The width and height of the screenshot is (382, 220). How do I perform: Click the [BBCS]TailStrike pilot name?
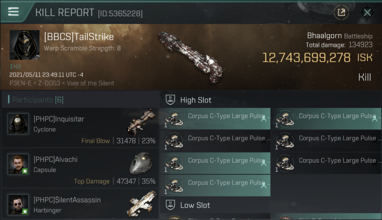point(79,37)
